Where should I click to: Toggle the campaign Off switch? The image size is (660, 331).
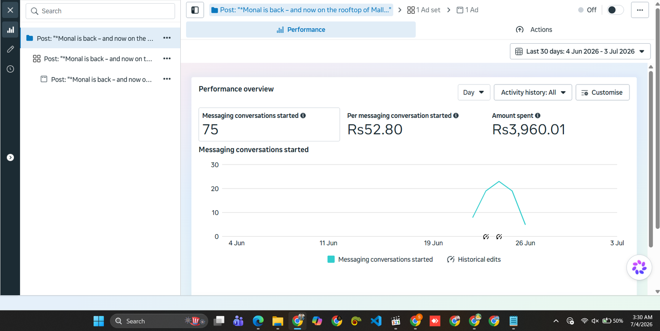pos(615,10)
